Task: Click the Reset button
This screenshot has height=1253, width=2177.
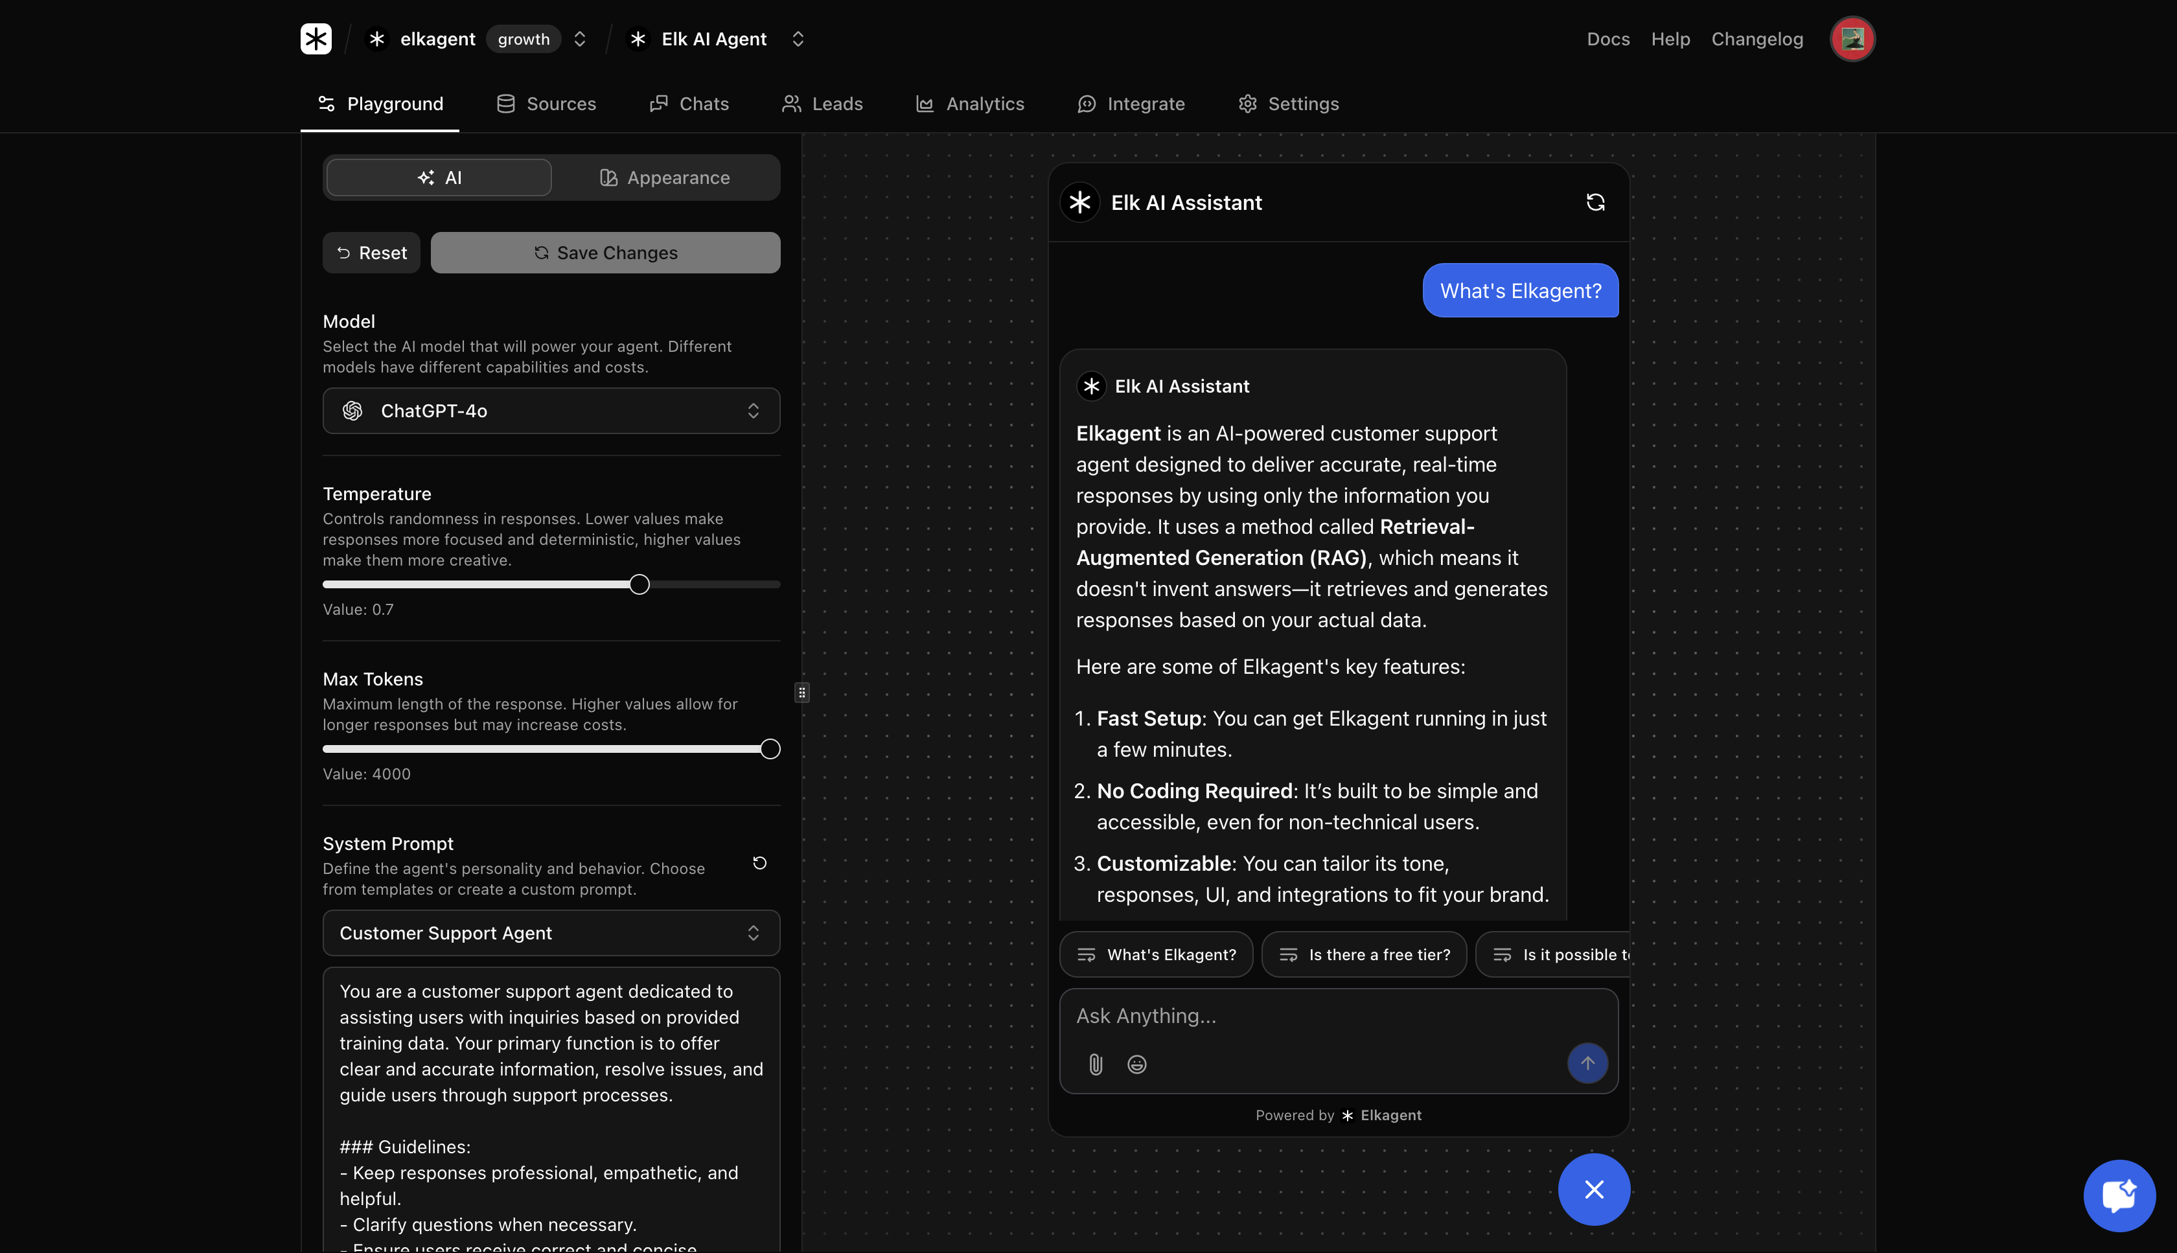Action: click(x=371, y=252)
